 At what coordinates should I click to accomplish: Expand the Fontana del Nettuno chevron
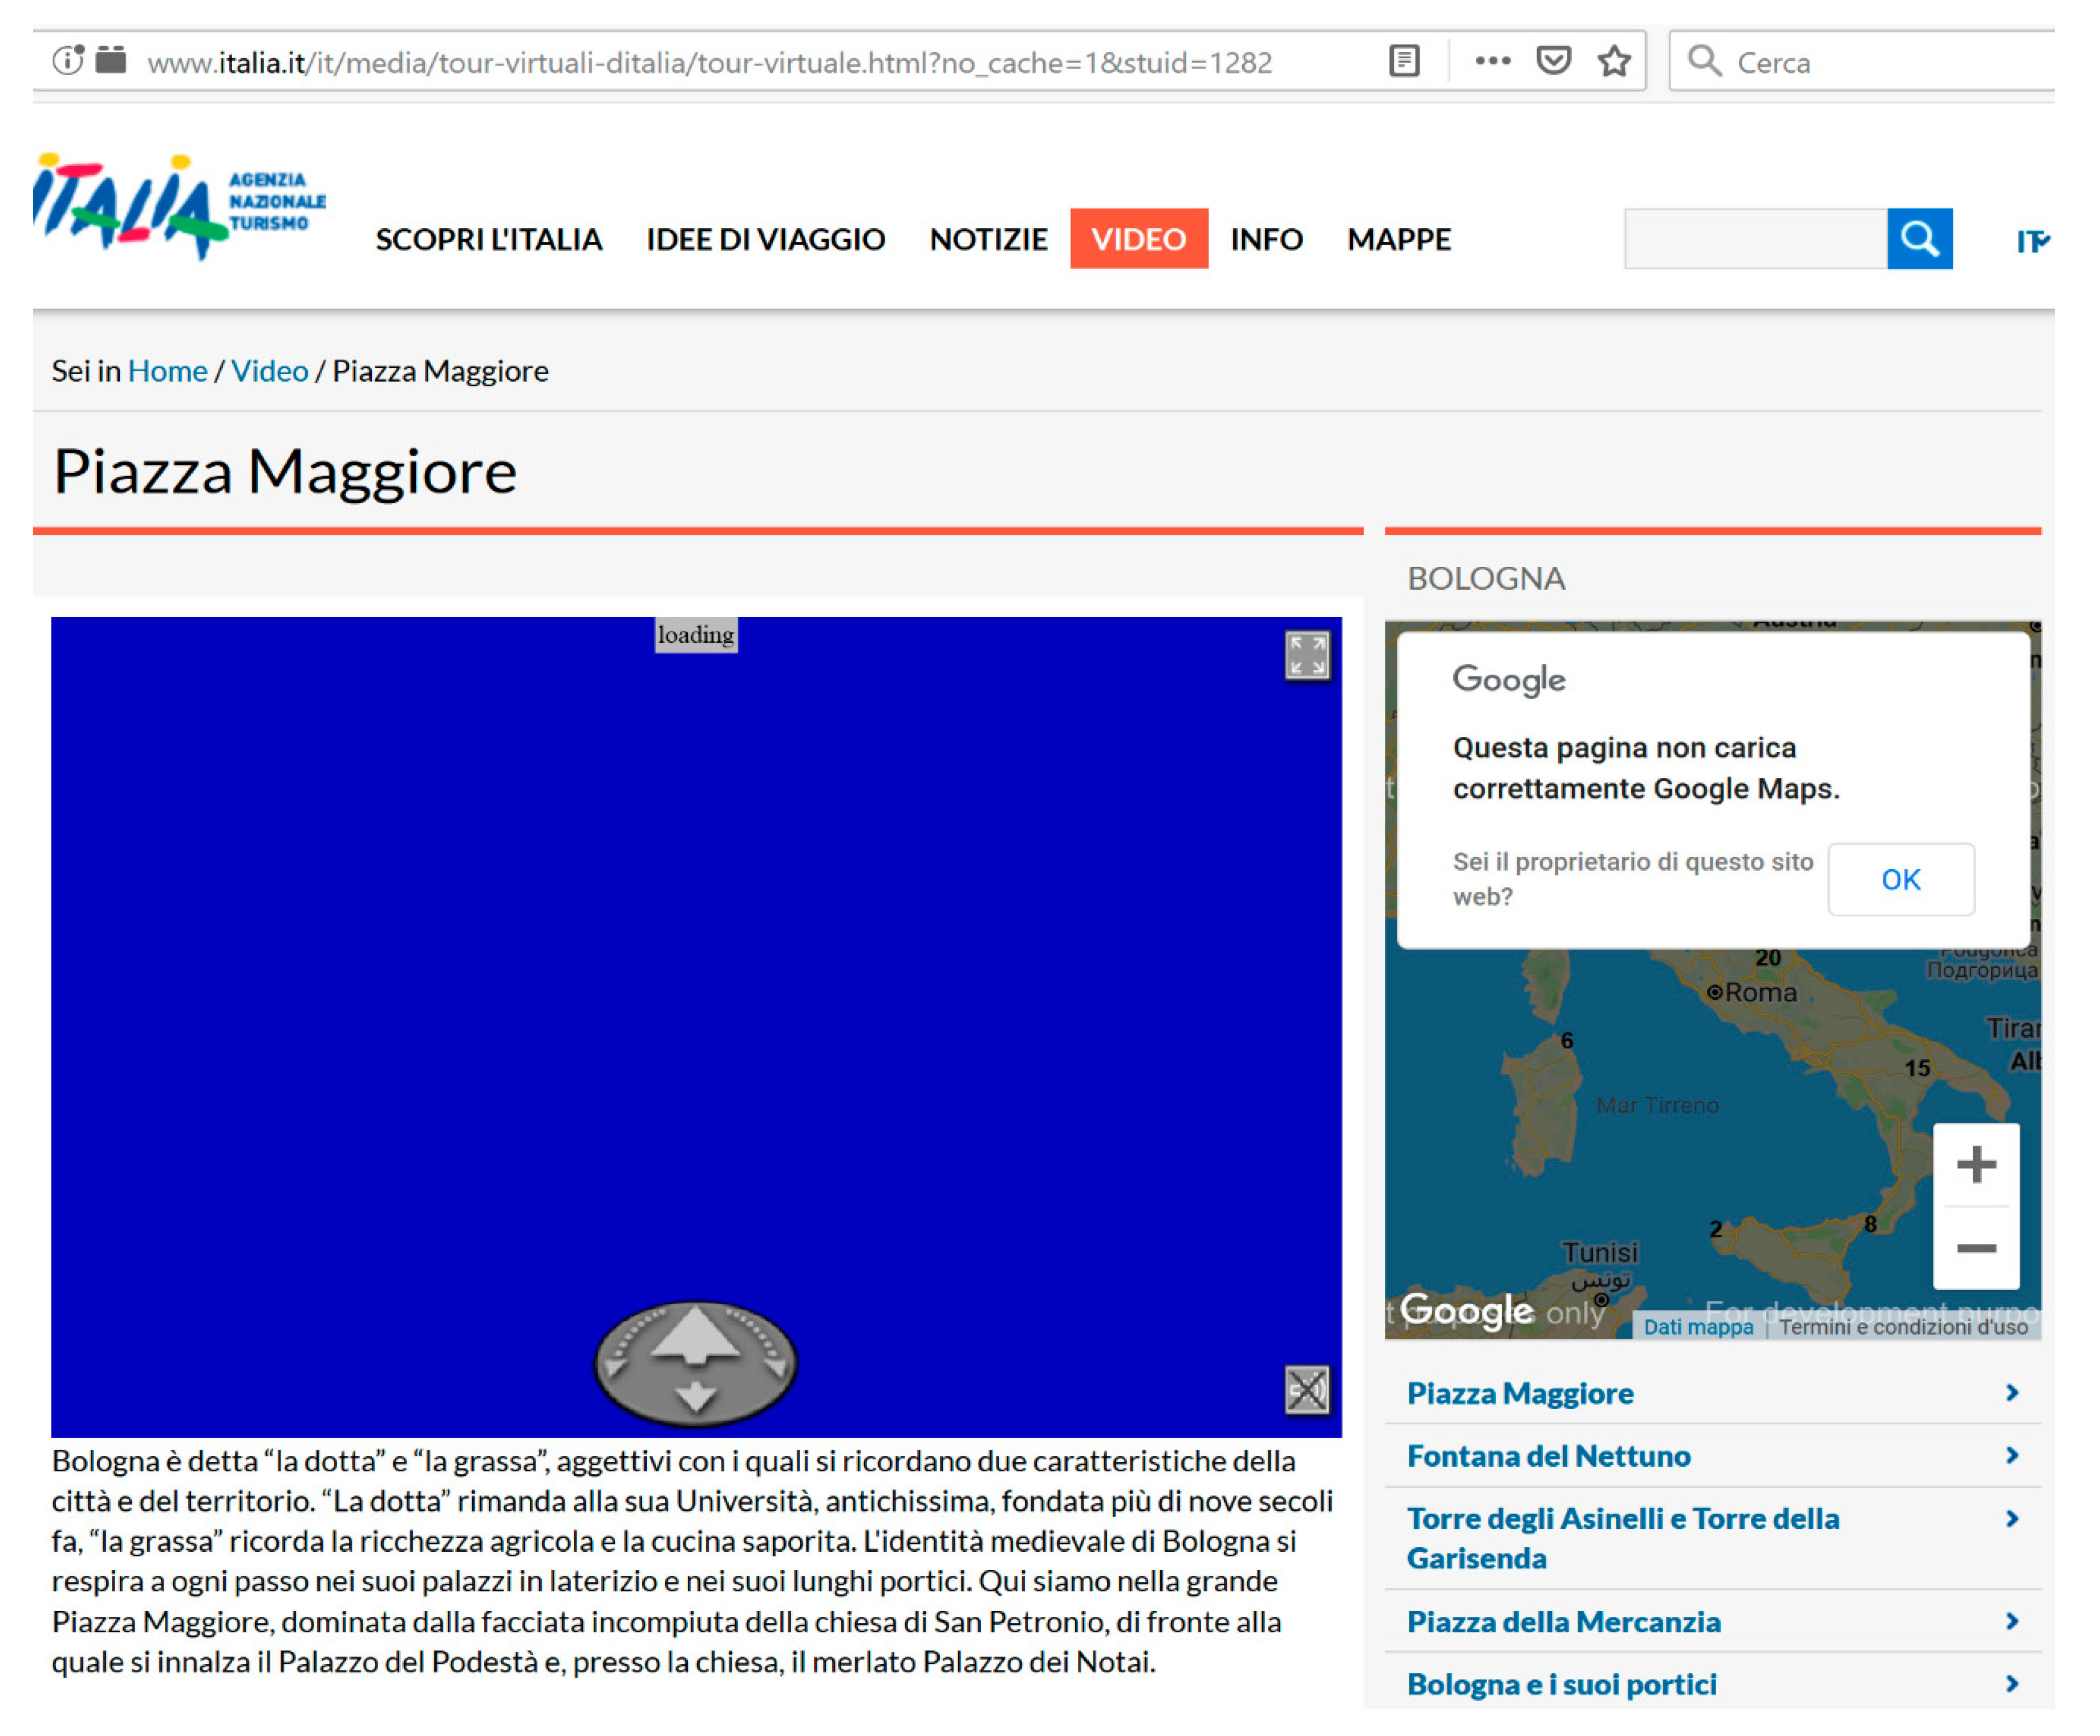[2011, 1455]
